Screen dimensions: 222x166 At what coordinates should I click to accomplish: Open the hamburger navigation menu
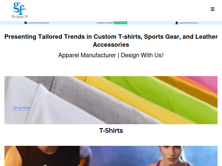point(212,9)
